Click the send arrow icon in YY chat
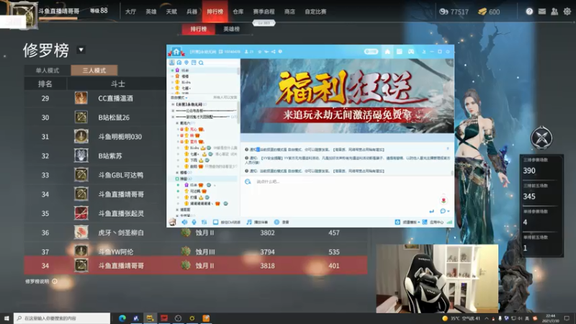This screenshot has height=324, width=576. [431, 211]
